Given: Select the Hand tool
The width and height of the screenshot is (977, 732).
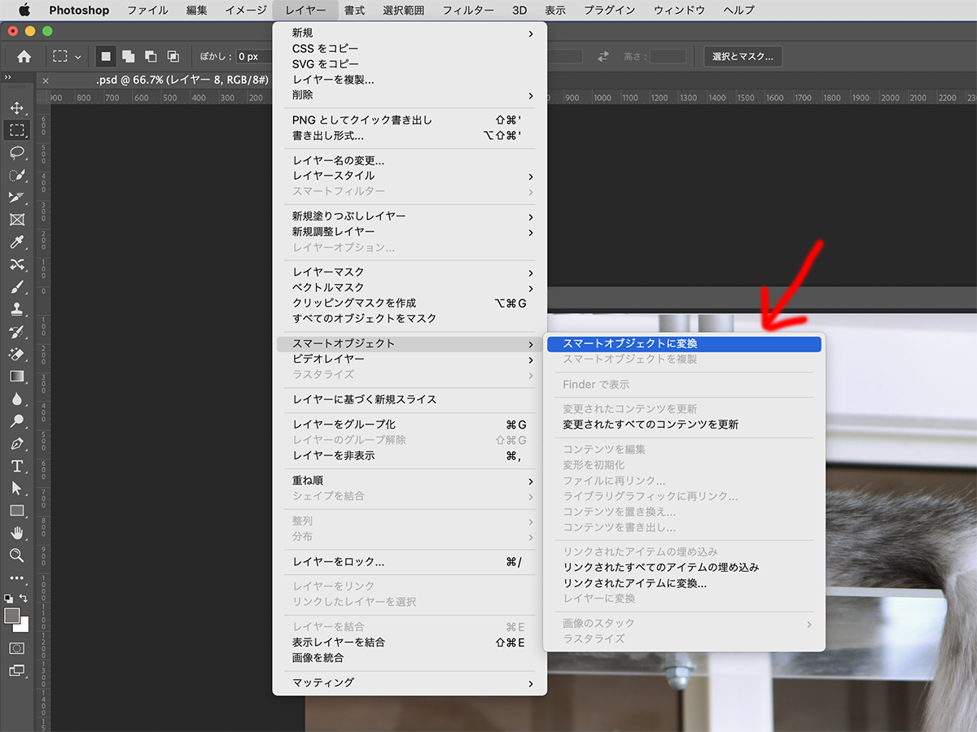Looking at the screenshot, I should (16, 533).
